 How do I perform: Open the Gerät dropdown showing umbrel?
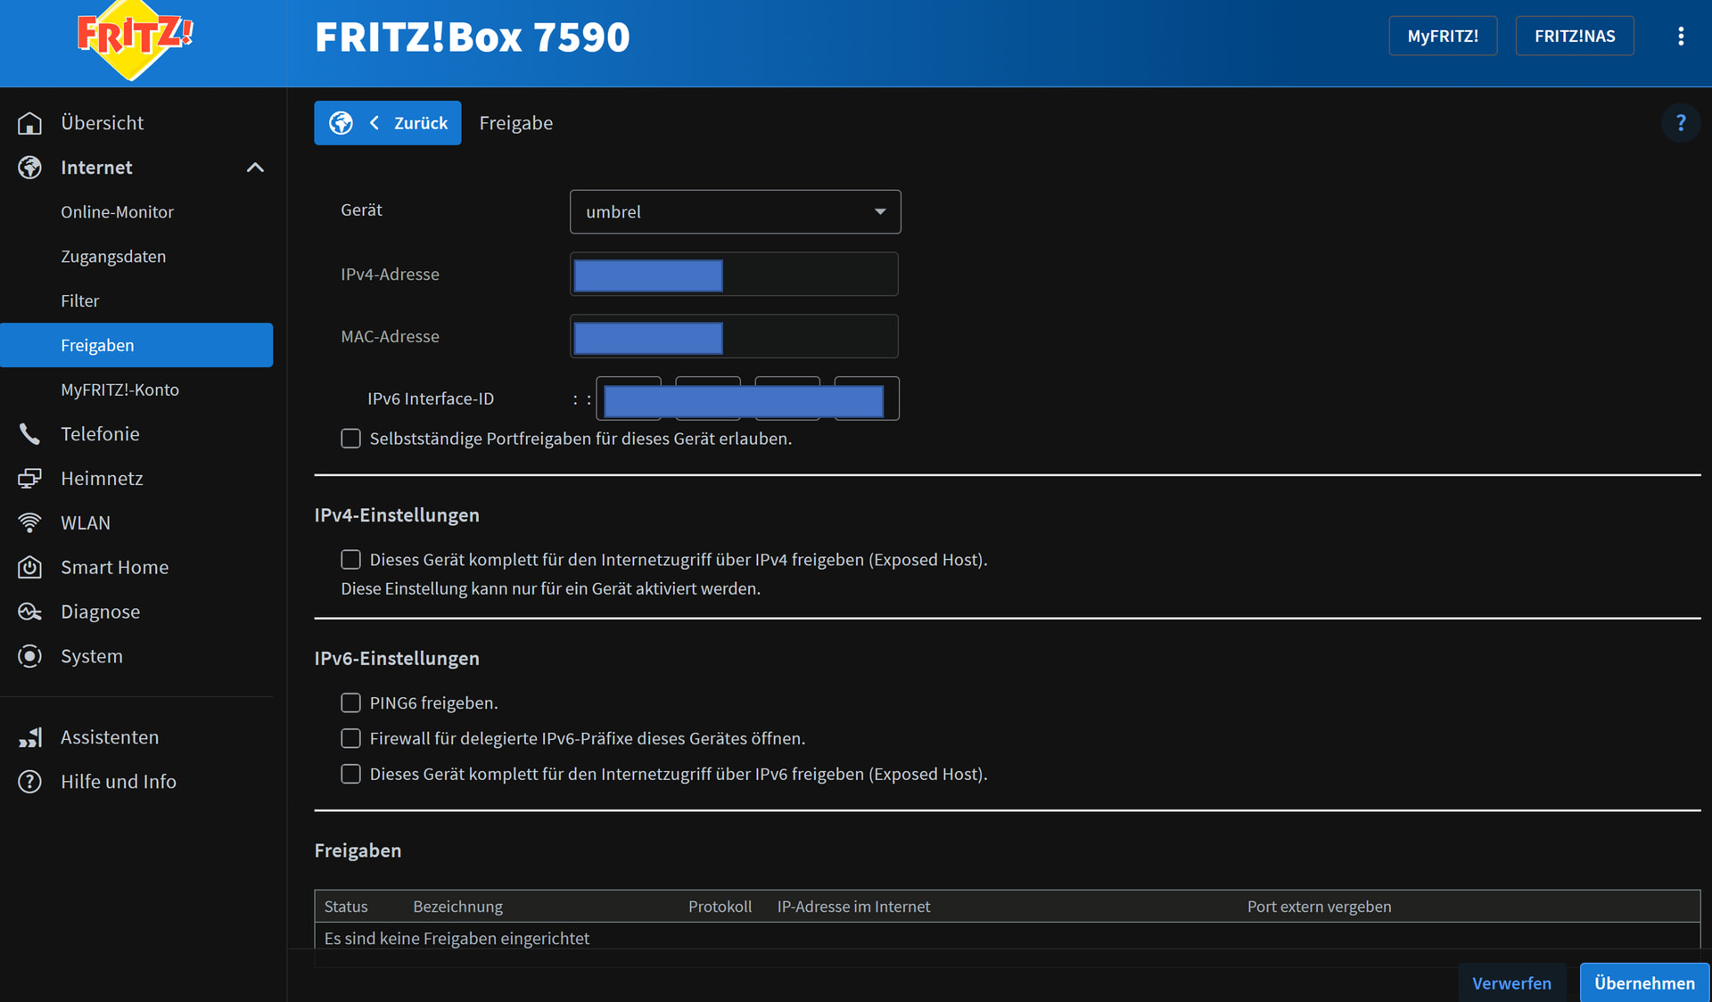click(x=735, y=212)
